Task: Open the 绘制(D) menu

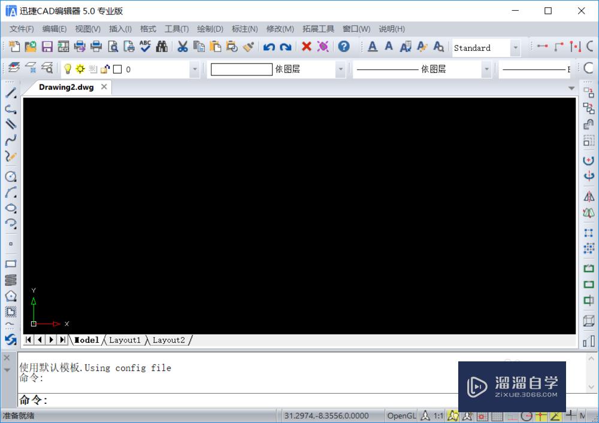Action: (210, 29)
